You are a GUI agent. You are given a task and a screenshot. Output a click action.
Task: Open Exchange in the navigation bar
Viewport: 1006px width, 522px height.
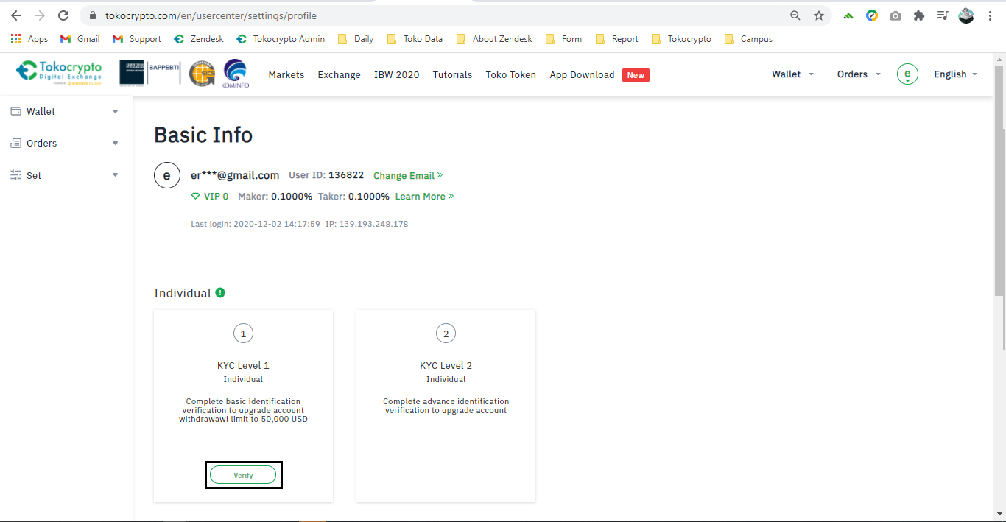(340, 74)
